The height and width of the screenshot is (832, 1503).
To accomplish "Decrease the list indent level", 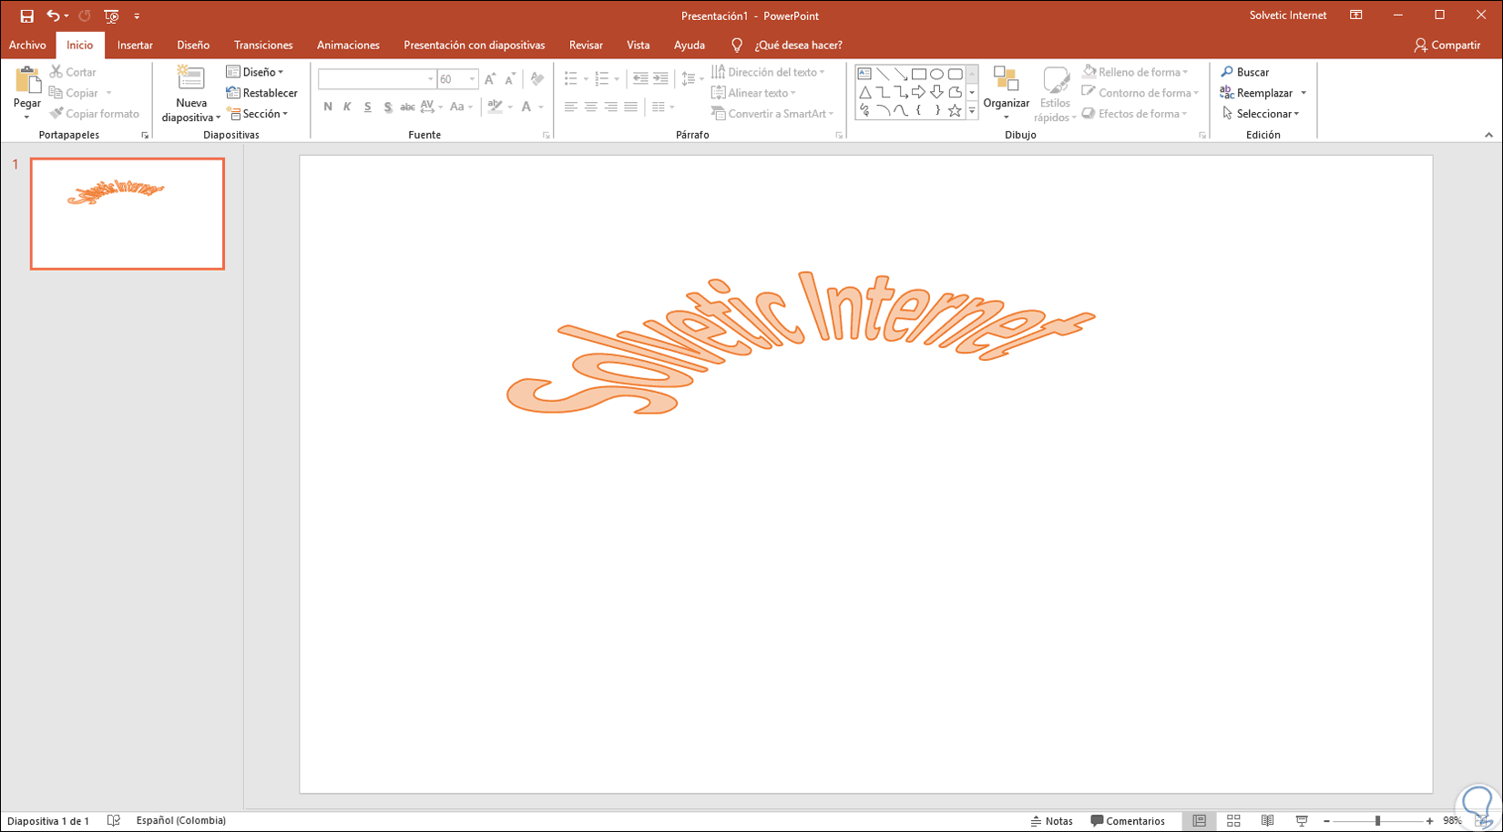I will pyautogui.click(x=640, y=79).
